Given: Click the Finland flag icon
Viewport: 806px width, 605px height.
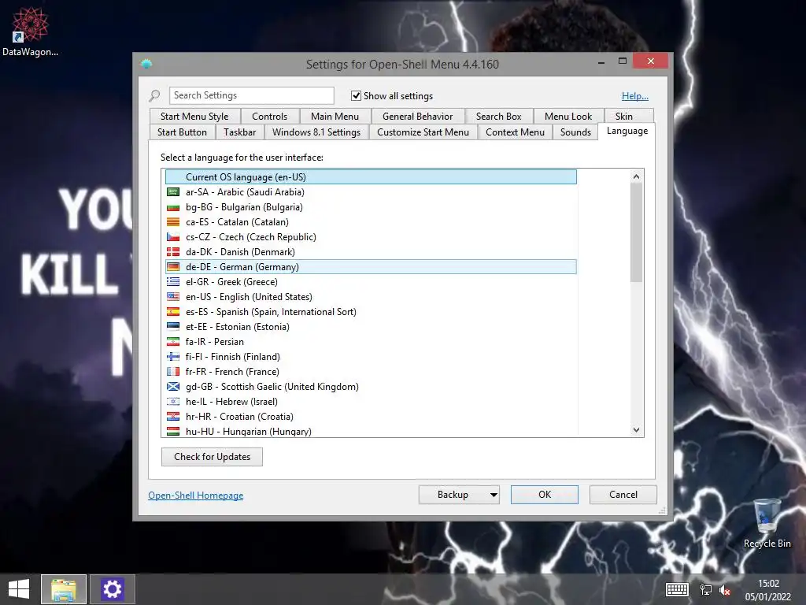Looking at the screenshot, I should pos(173,356).
